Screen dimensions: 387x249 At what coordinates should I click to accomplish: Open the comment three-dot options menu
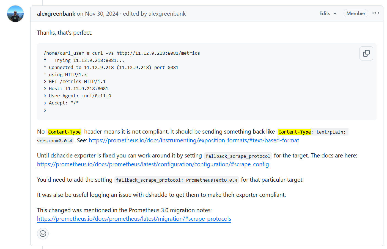point(375,13)
